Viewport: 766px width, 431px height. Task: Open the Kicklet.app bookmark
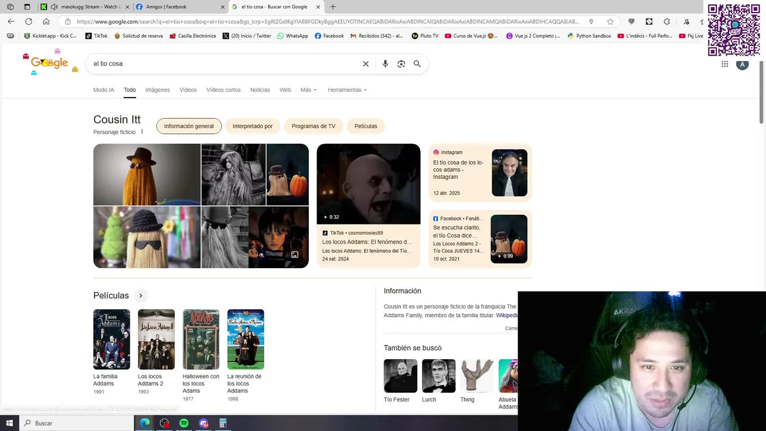[x=50, y=36]
